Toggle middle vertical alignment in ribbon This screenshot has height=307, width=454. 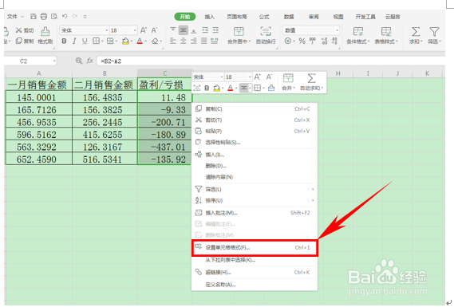tap(184, 30)
